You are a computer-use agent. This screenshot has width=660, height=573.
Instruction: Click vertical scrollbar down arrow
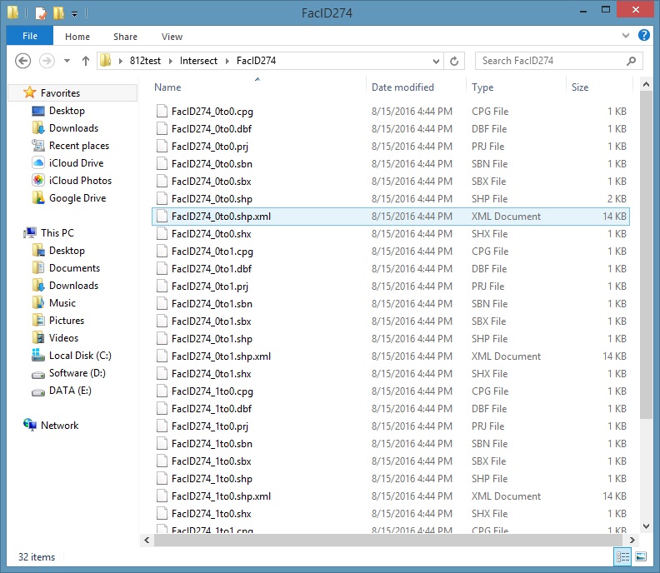(646, 526)
